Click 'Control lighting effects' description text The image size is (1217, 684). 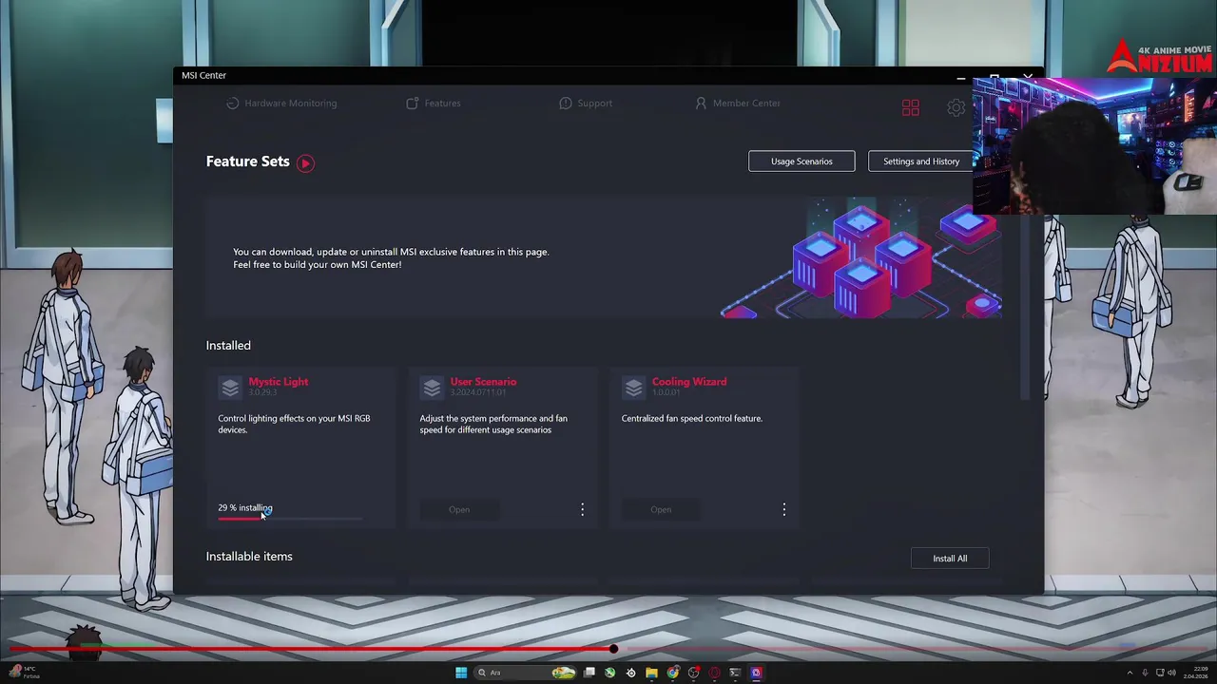click(294, 424)
